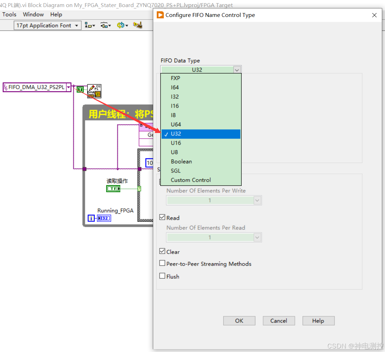385x352 pixels.
Task: Open Number Of Elements Per Read dropdown
Action: pos(214,237)
